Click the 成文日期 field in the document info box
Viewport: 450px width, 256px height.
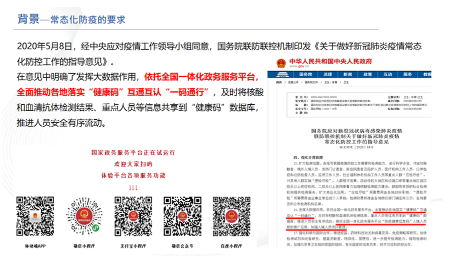click(404, 101)
